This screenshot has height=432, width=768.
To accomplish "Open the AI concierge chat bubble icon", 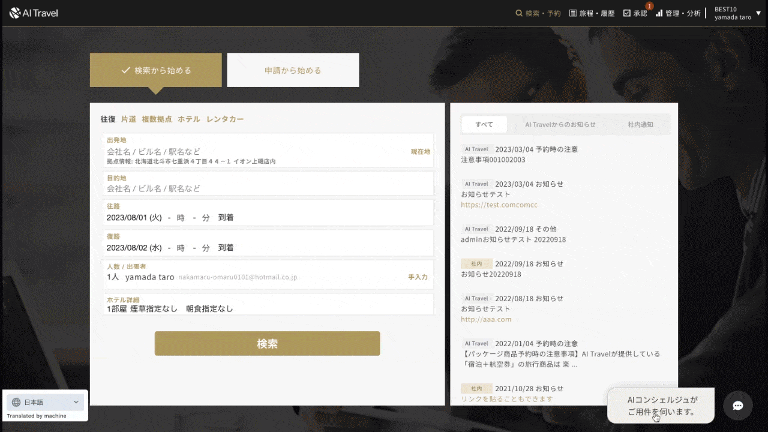I will pyautogui.click(x=738, y=406).
